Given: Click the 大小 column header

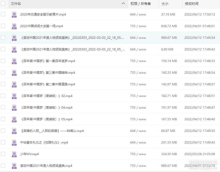Looking at the screenshot, I should point(163,4).
